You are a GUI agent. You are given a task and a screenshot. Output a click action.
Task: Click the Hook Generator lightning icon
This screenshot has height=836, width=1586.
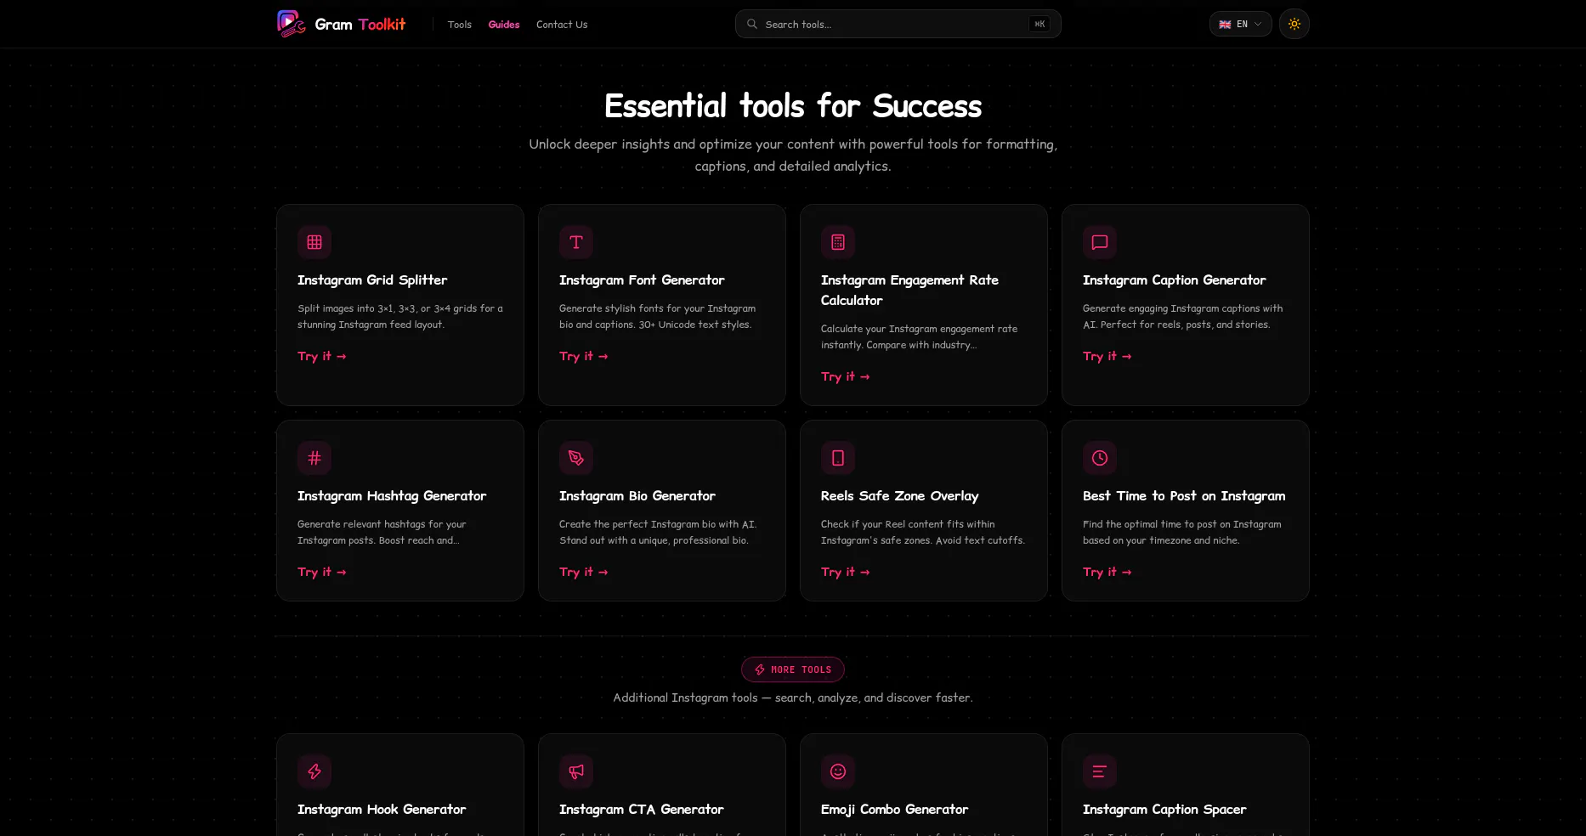click(314, 771)
